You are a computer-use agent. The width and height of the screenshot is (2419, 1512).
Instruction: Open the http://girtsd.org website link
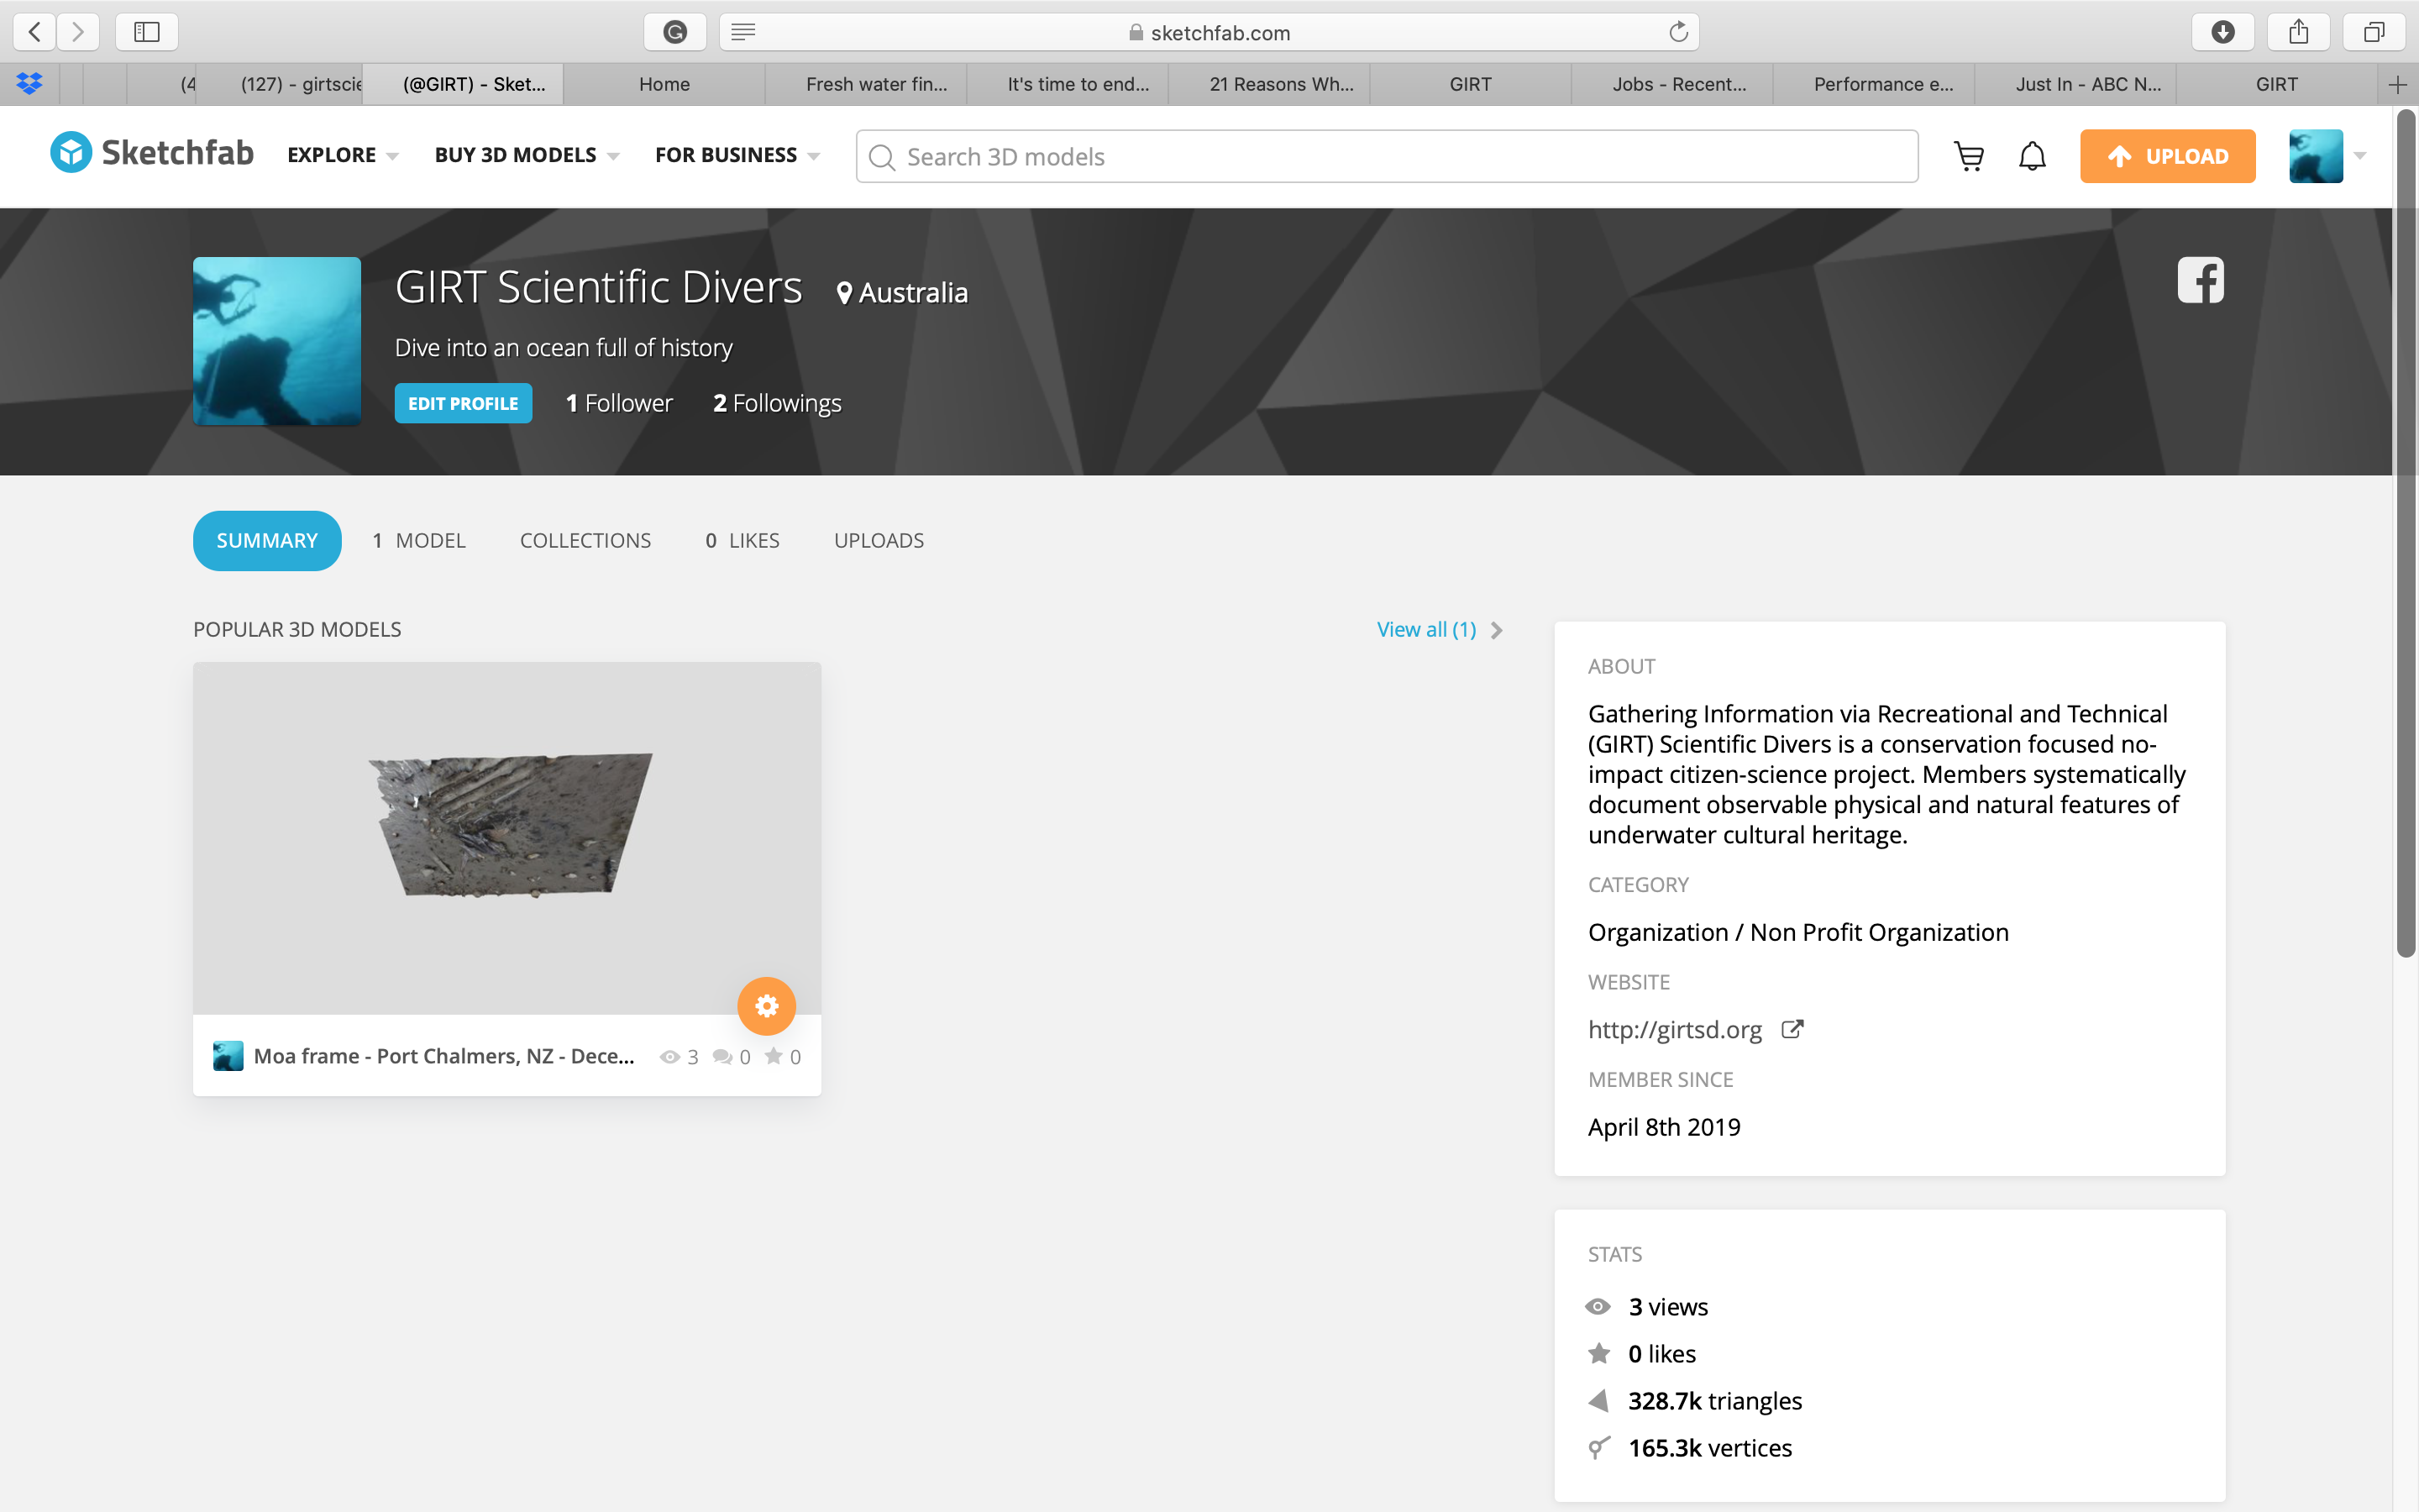tap(1674, 1030)
